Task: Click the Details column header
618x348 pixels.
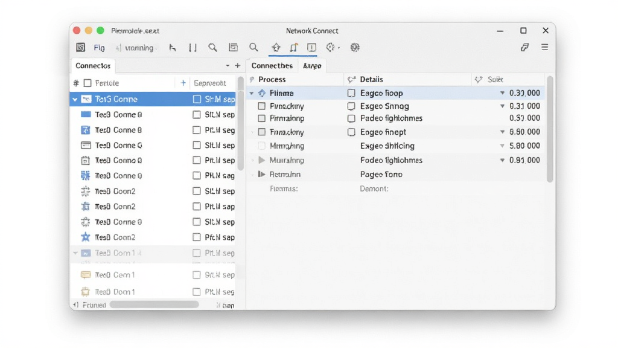Action: [371, 79]
